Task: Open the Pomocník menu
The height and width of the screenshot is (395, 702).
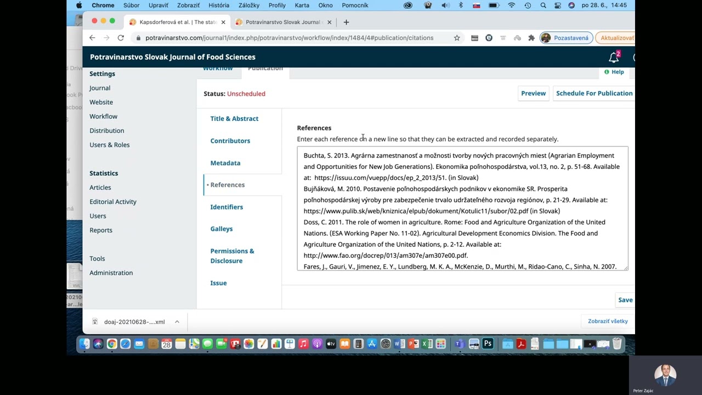Action: click(x=355, y=5)
